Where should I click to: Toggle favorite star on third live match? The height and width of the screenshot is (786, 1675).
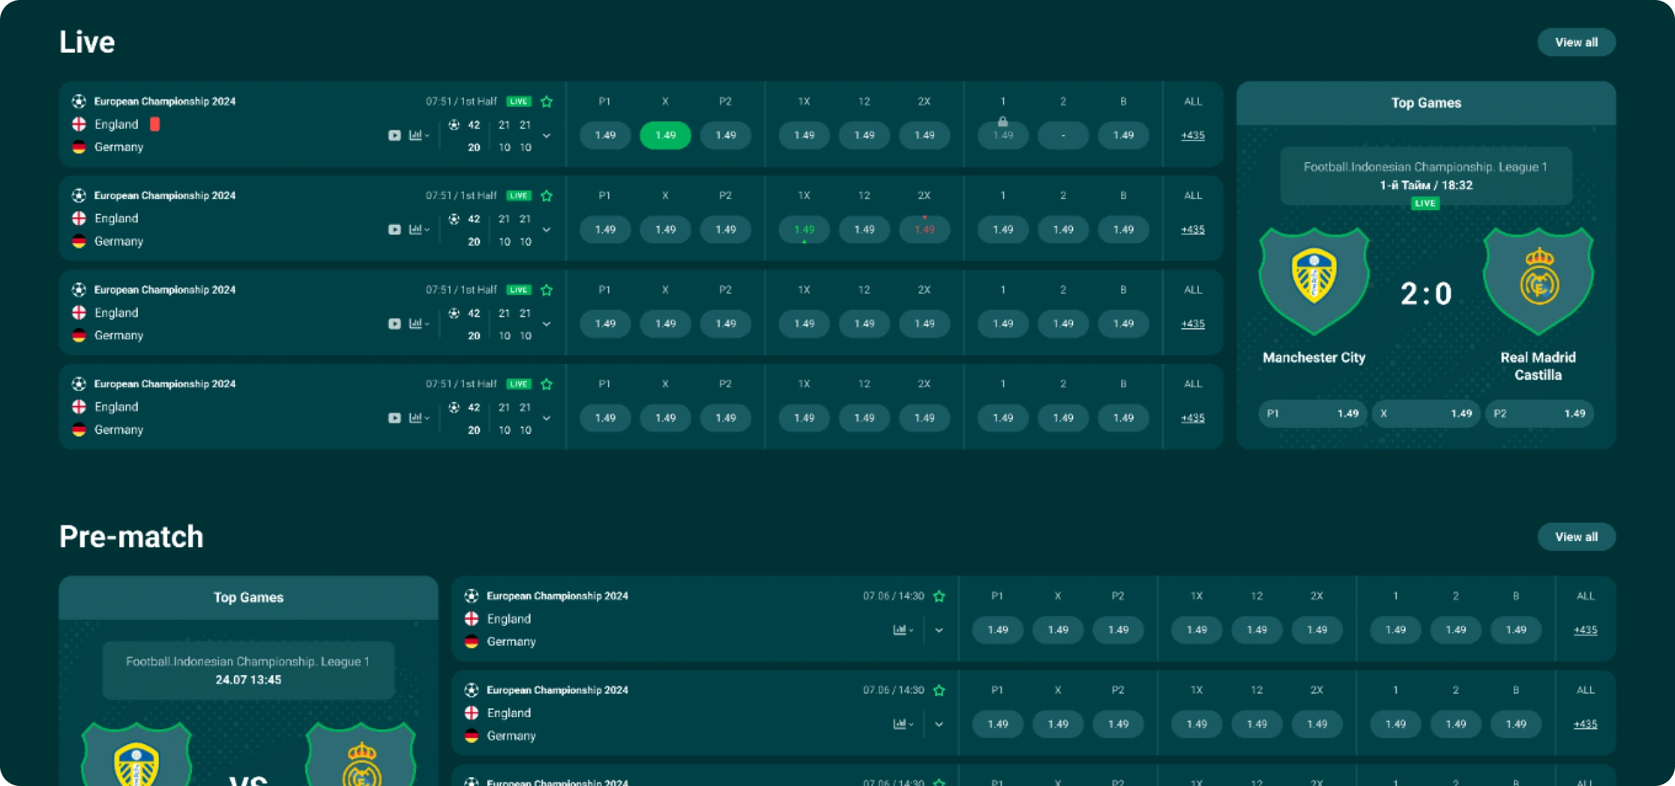point(546,290)
